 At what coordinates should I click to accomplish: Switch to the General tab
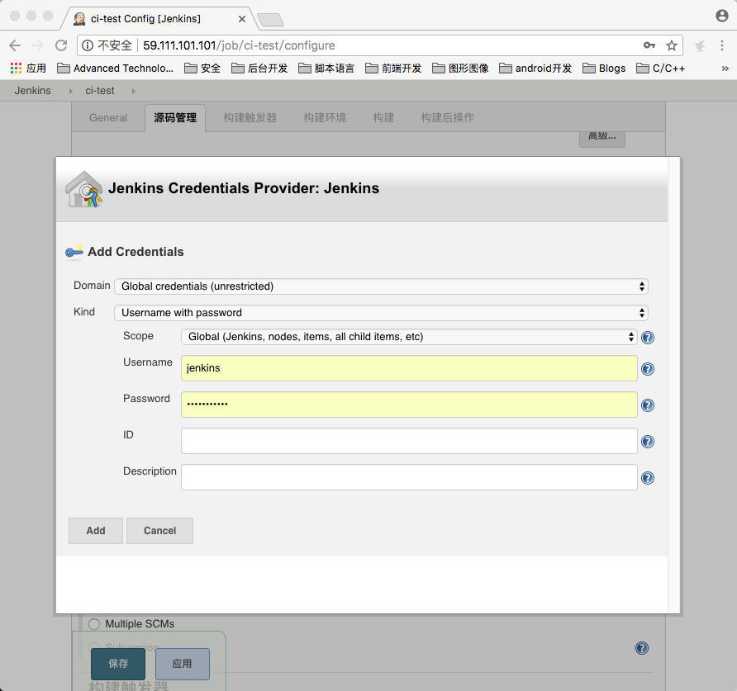tap(108, 118)
